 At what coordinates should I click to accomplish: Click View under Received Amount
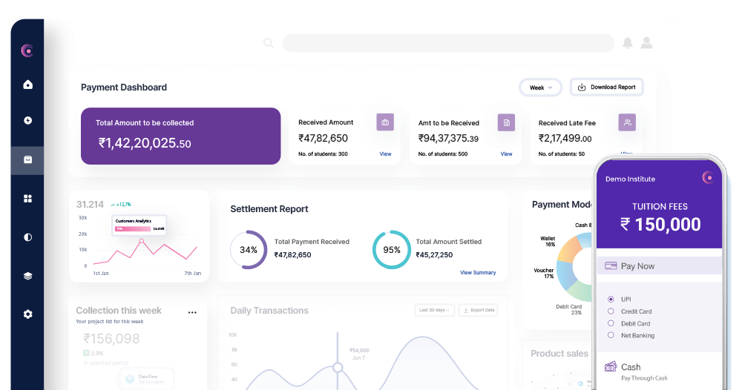click(385, 154)
